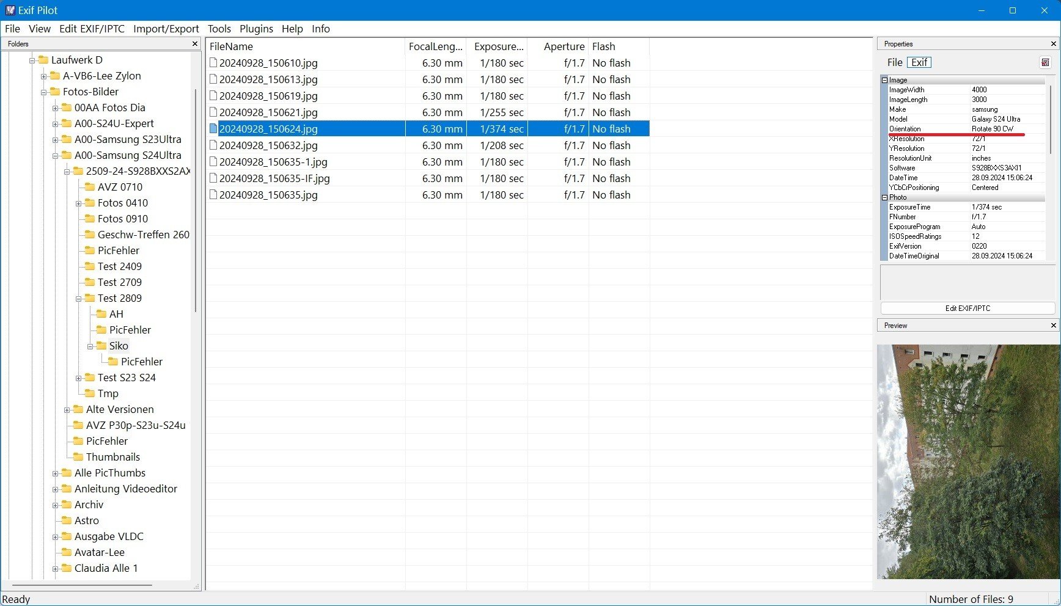Switch to the File properties tab
1061x606 pixels.
click(x=894, y=62)
